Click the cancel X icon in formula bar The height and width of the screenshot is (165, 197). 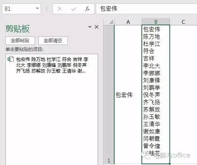click(x=60, y=9)
